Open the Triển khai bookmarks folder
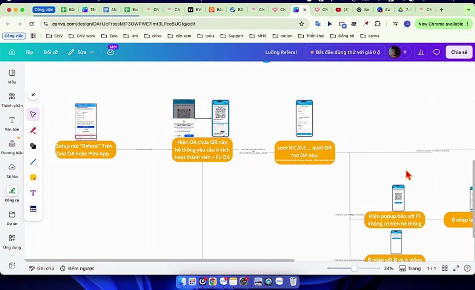Viewport: 475px width, 290px height. coord(311,36)
